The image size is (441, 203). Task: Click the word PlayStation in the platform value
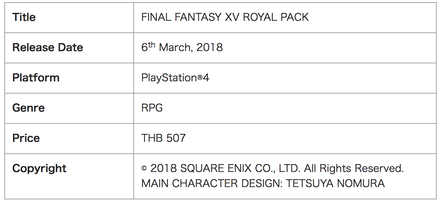[x=169, y=78]
